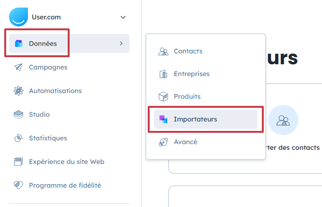Expand the Données submenu arrow
322x207 pixels.
[121, 43]
